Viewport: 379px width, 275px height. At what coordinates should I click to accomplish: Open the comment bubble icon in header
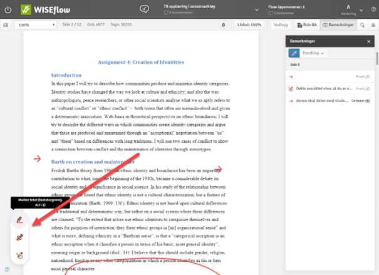[x=144, y=9]
